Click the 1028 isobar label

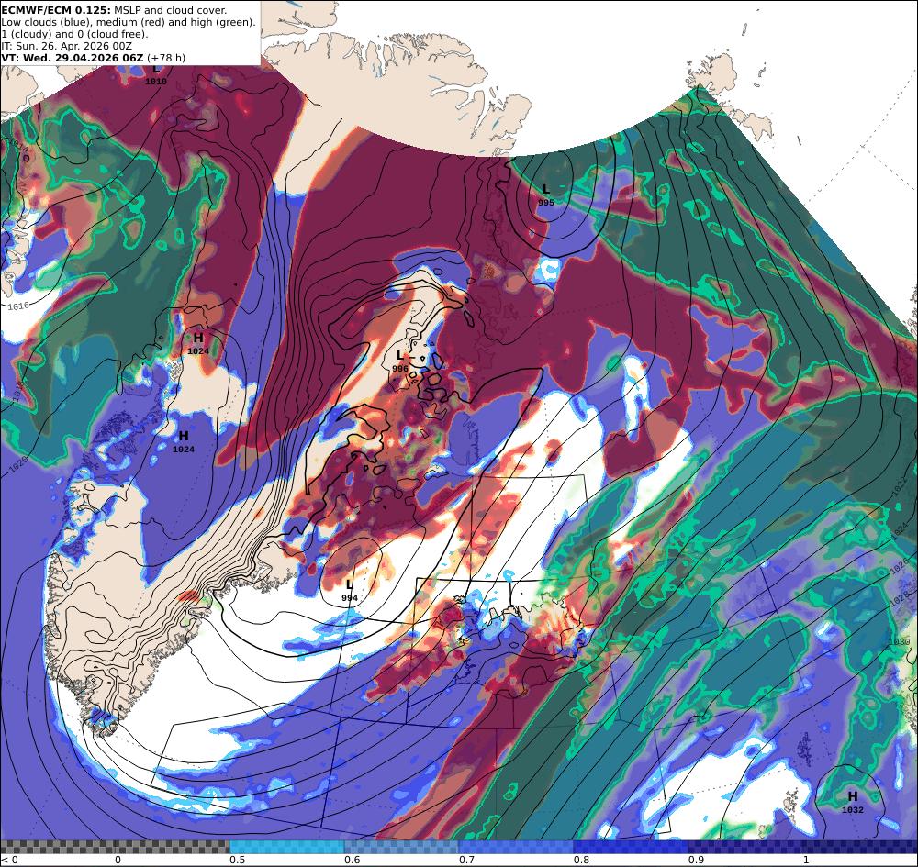click(x=901, y=598)
